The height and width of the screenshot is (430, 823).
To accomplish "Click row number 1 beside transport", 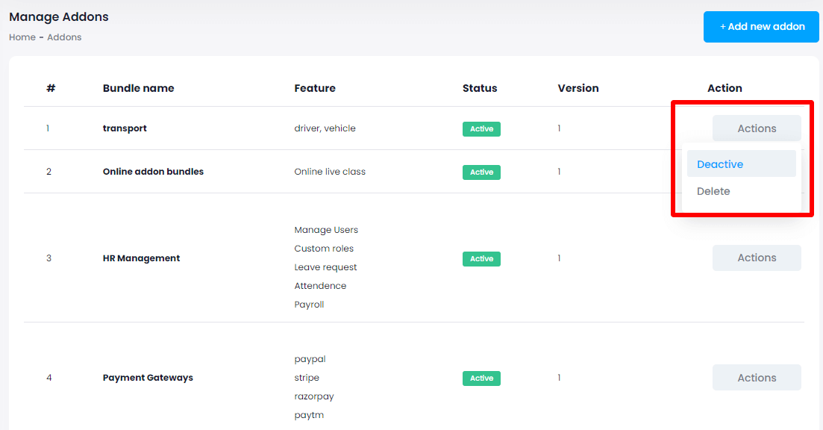I will coord(48,128).
